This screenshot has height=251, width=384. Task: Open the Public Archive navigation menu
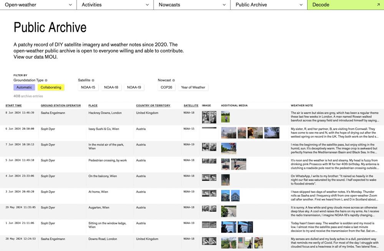(269, 5)
